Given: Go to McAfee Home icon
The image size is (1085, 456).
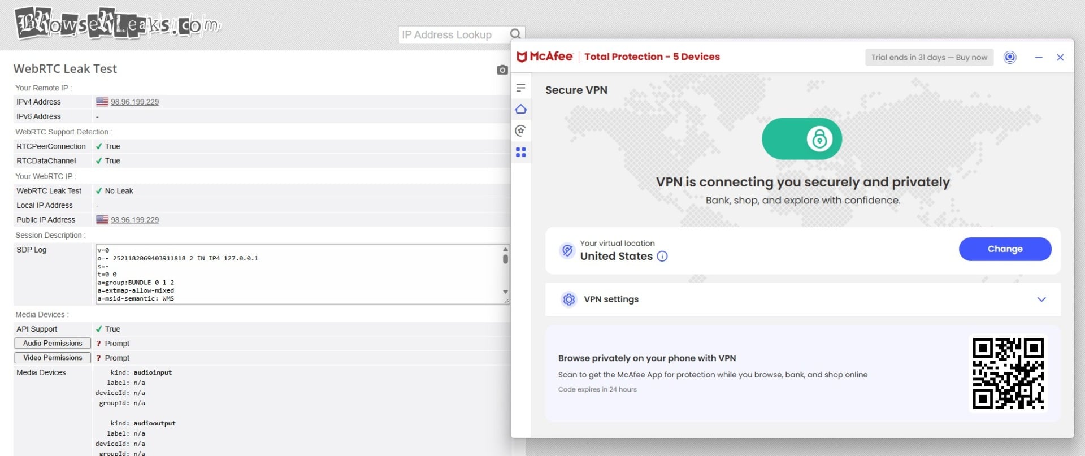Looking at the screenshot, I should pyautogui.click(x=520, y=109).
